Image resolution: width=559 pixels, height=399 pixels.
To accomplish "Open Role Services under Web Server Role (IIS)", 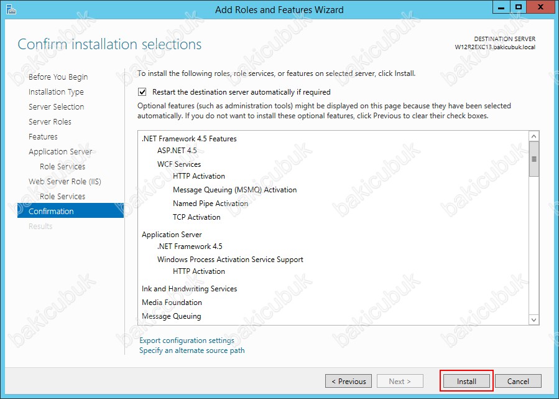I will (62, 197).
